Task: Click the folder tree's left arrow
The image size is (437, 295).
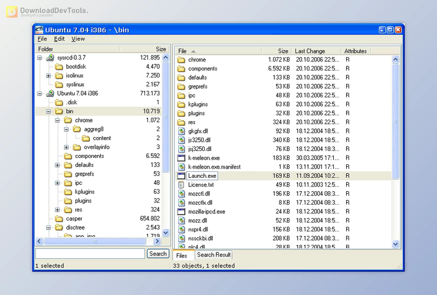Action: tap(39, 241)
